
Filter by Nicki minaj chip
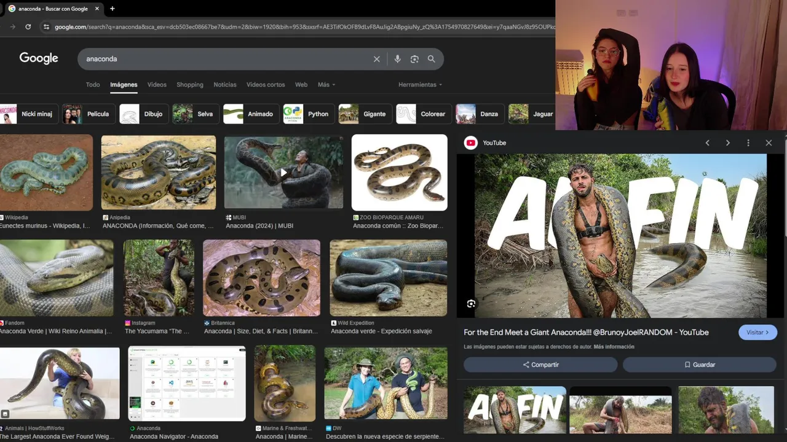28,114
